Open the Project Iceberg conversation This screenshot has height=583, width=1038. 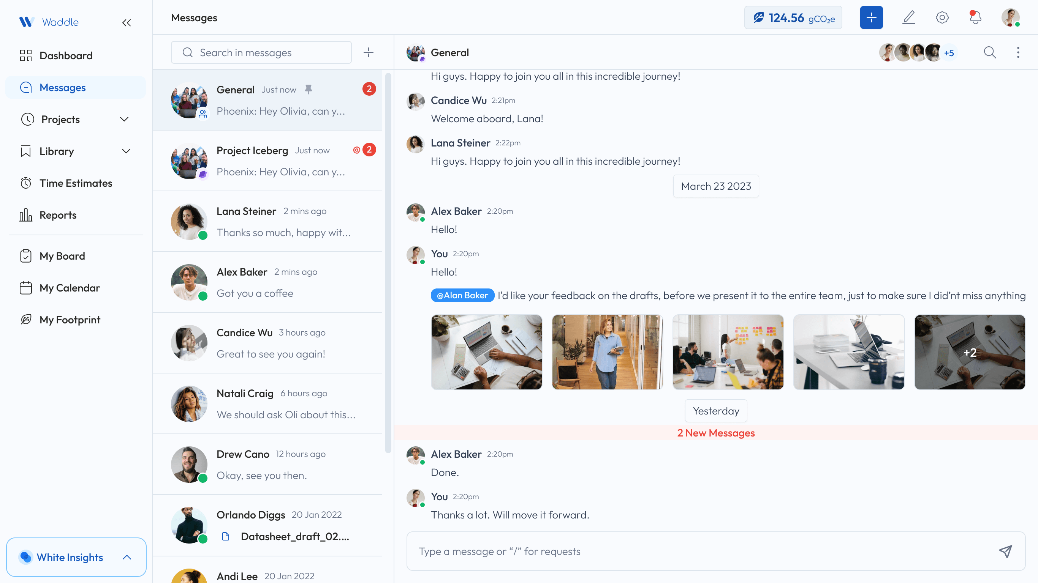coord(267,161)
